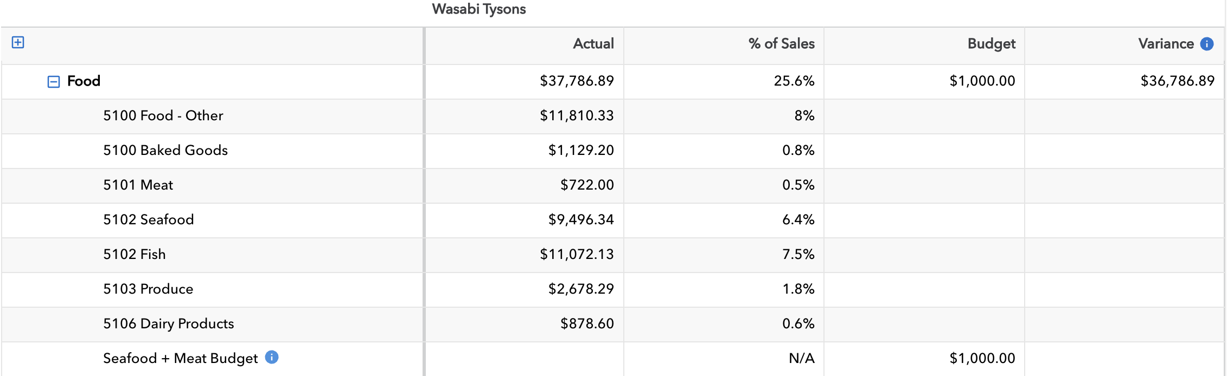
Task: Select the 5102 Fish row
Action: coord(135,255)
